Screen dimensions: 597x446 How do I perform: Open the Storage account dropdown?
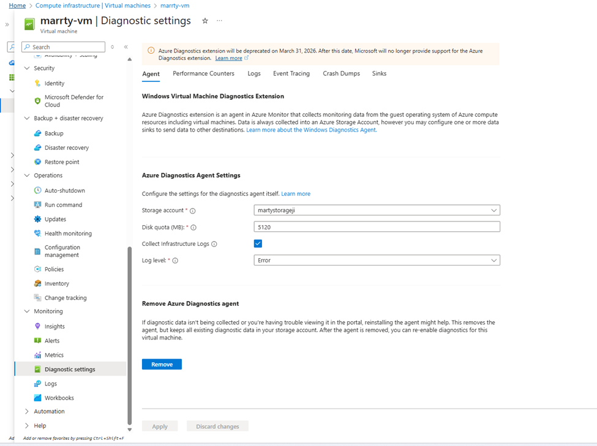coord(377,210)
